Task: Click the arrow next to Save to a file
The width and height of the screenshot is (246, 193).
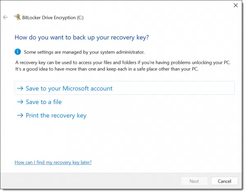Action: pyautogui.click(x=20, y=102)
